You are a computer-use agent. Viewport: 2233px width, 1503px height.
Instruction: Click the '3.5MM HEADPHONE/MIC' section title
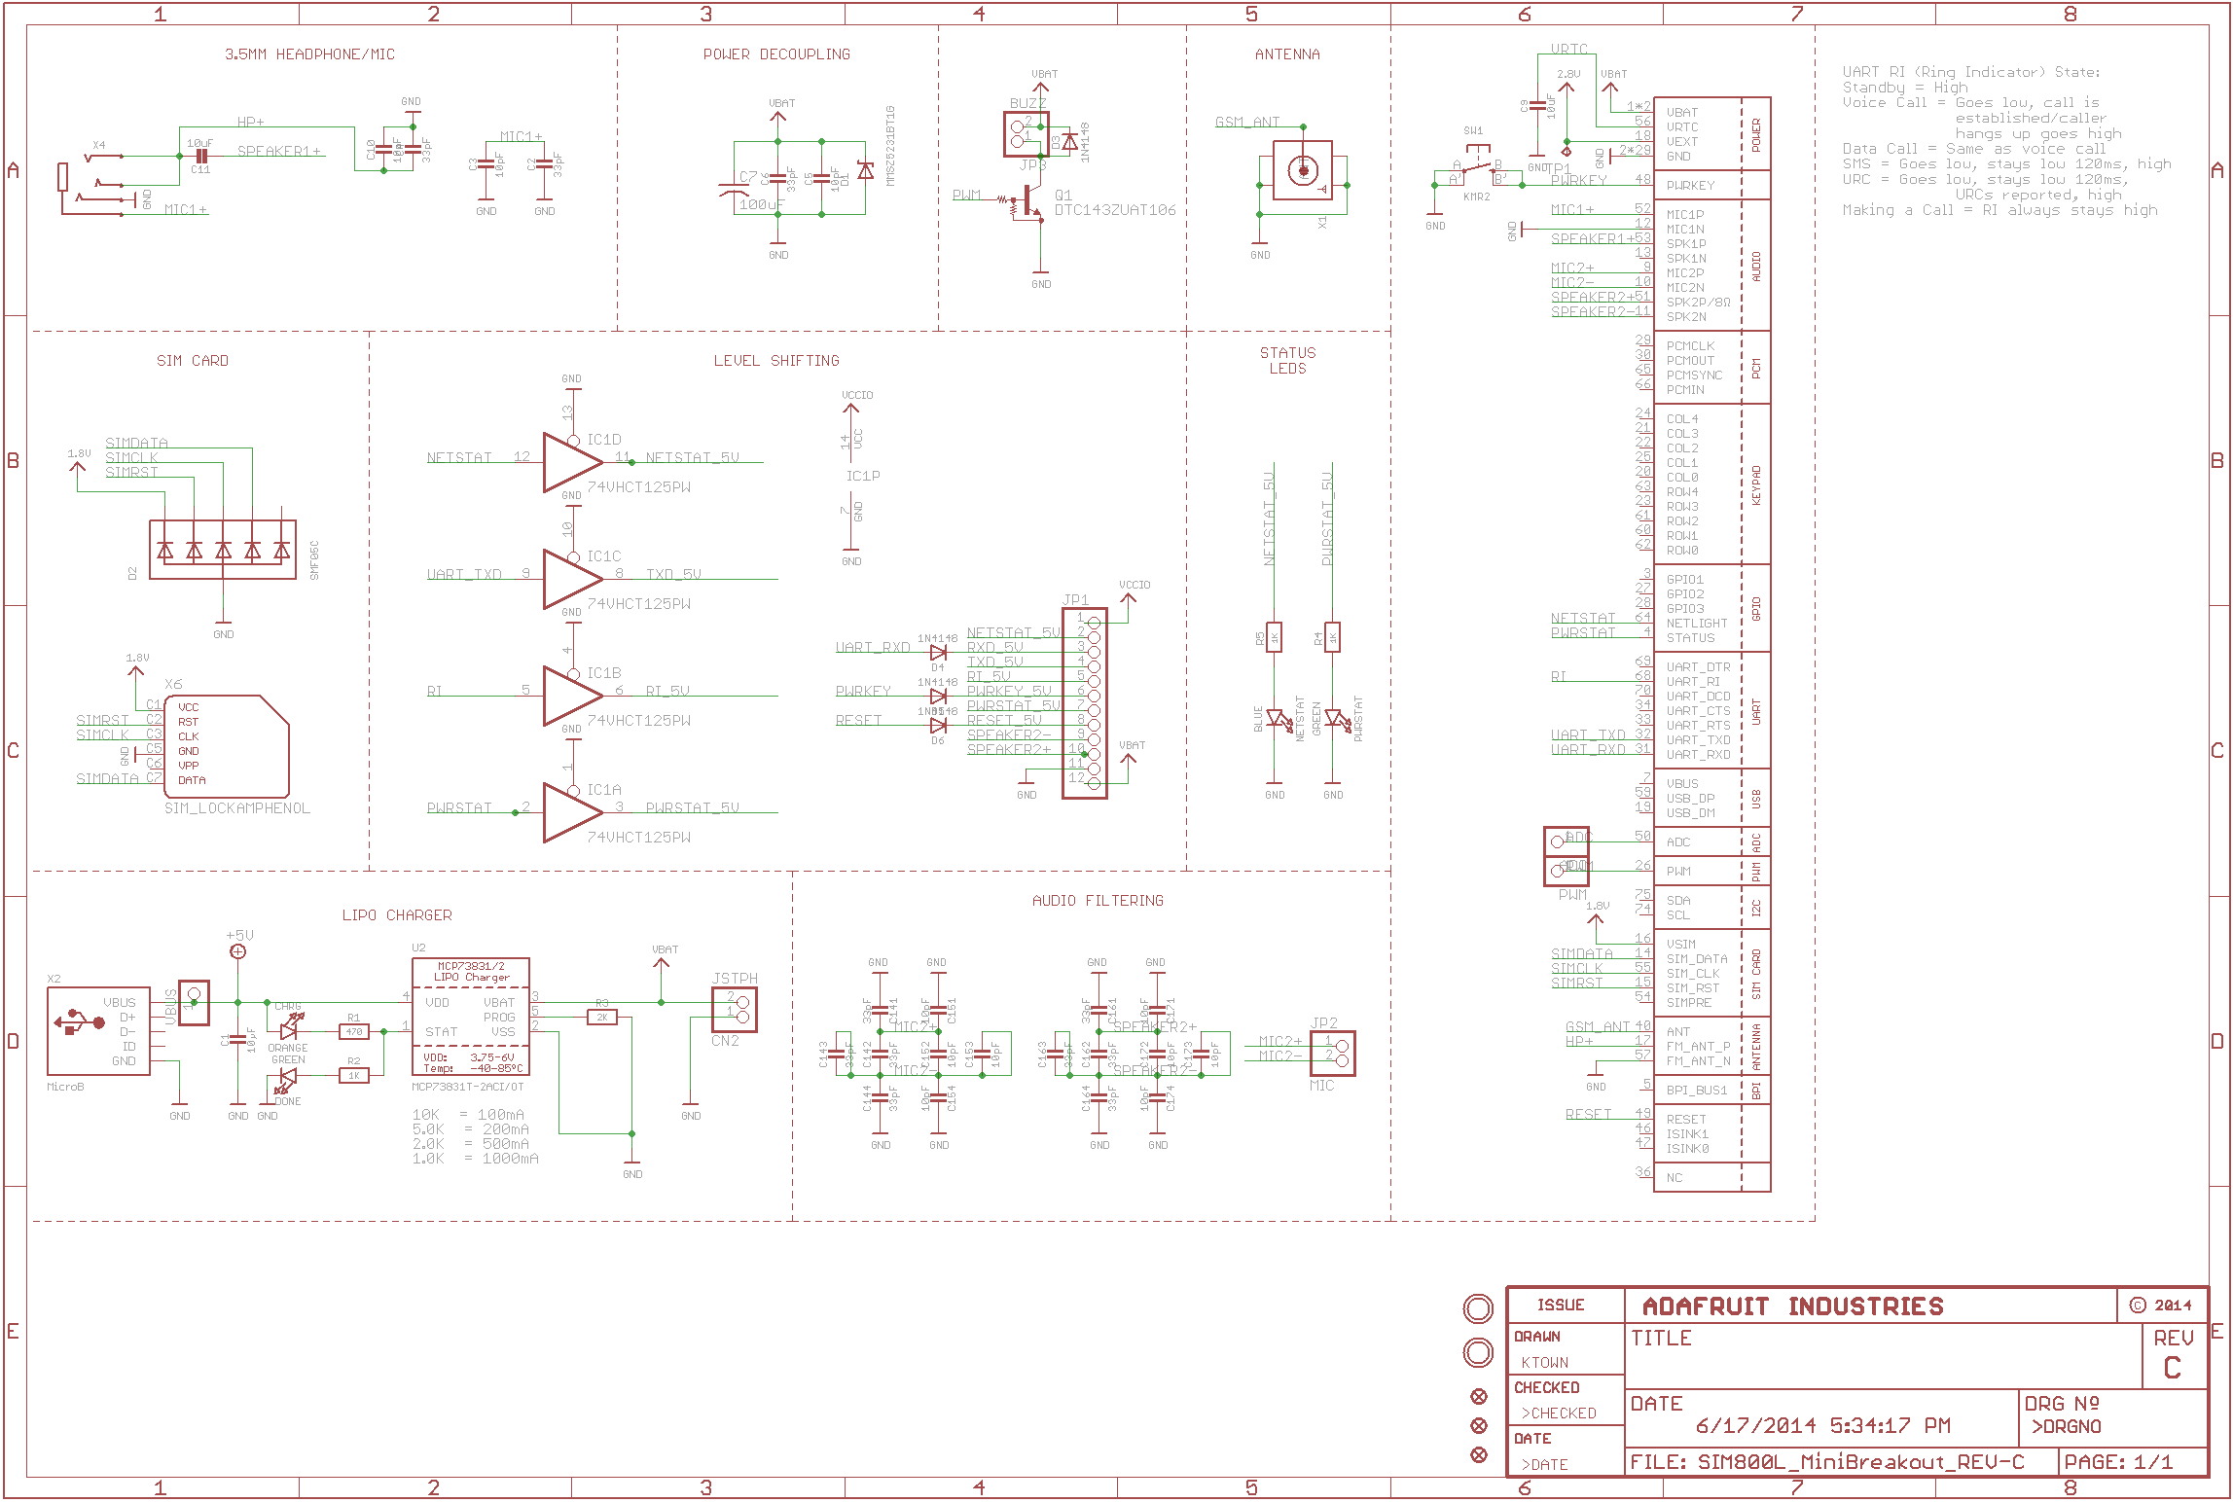pos(310,54)
